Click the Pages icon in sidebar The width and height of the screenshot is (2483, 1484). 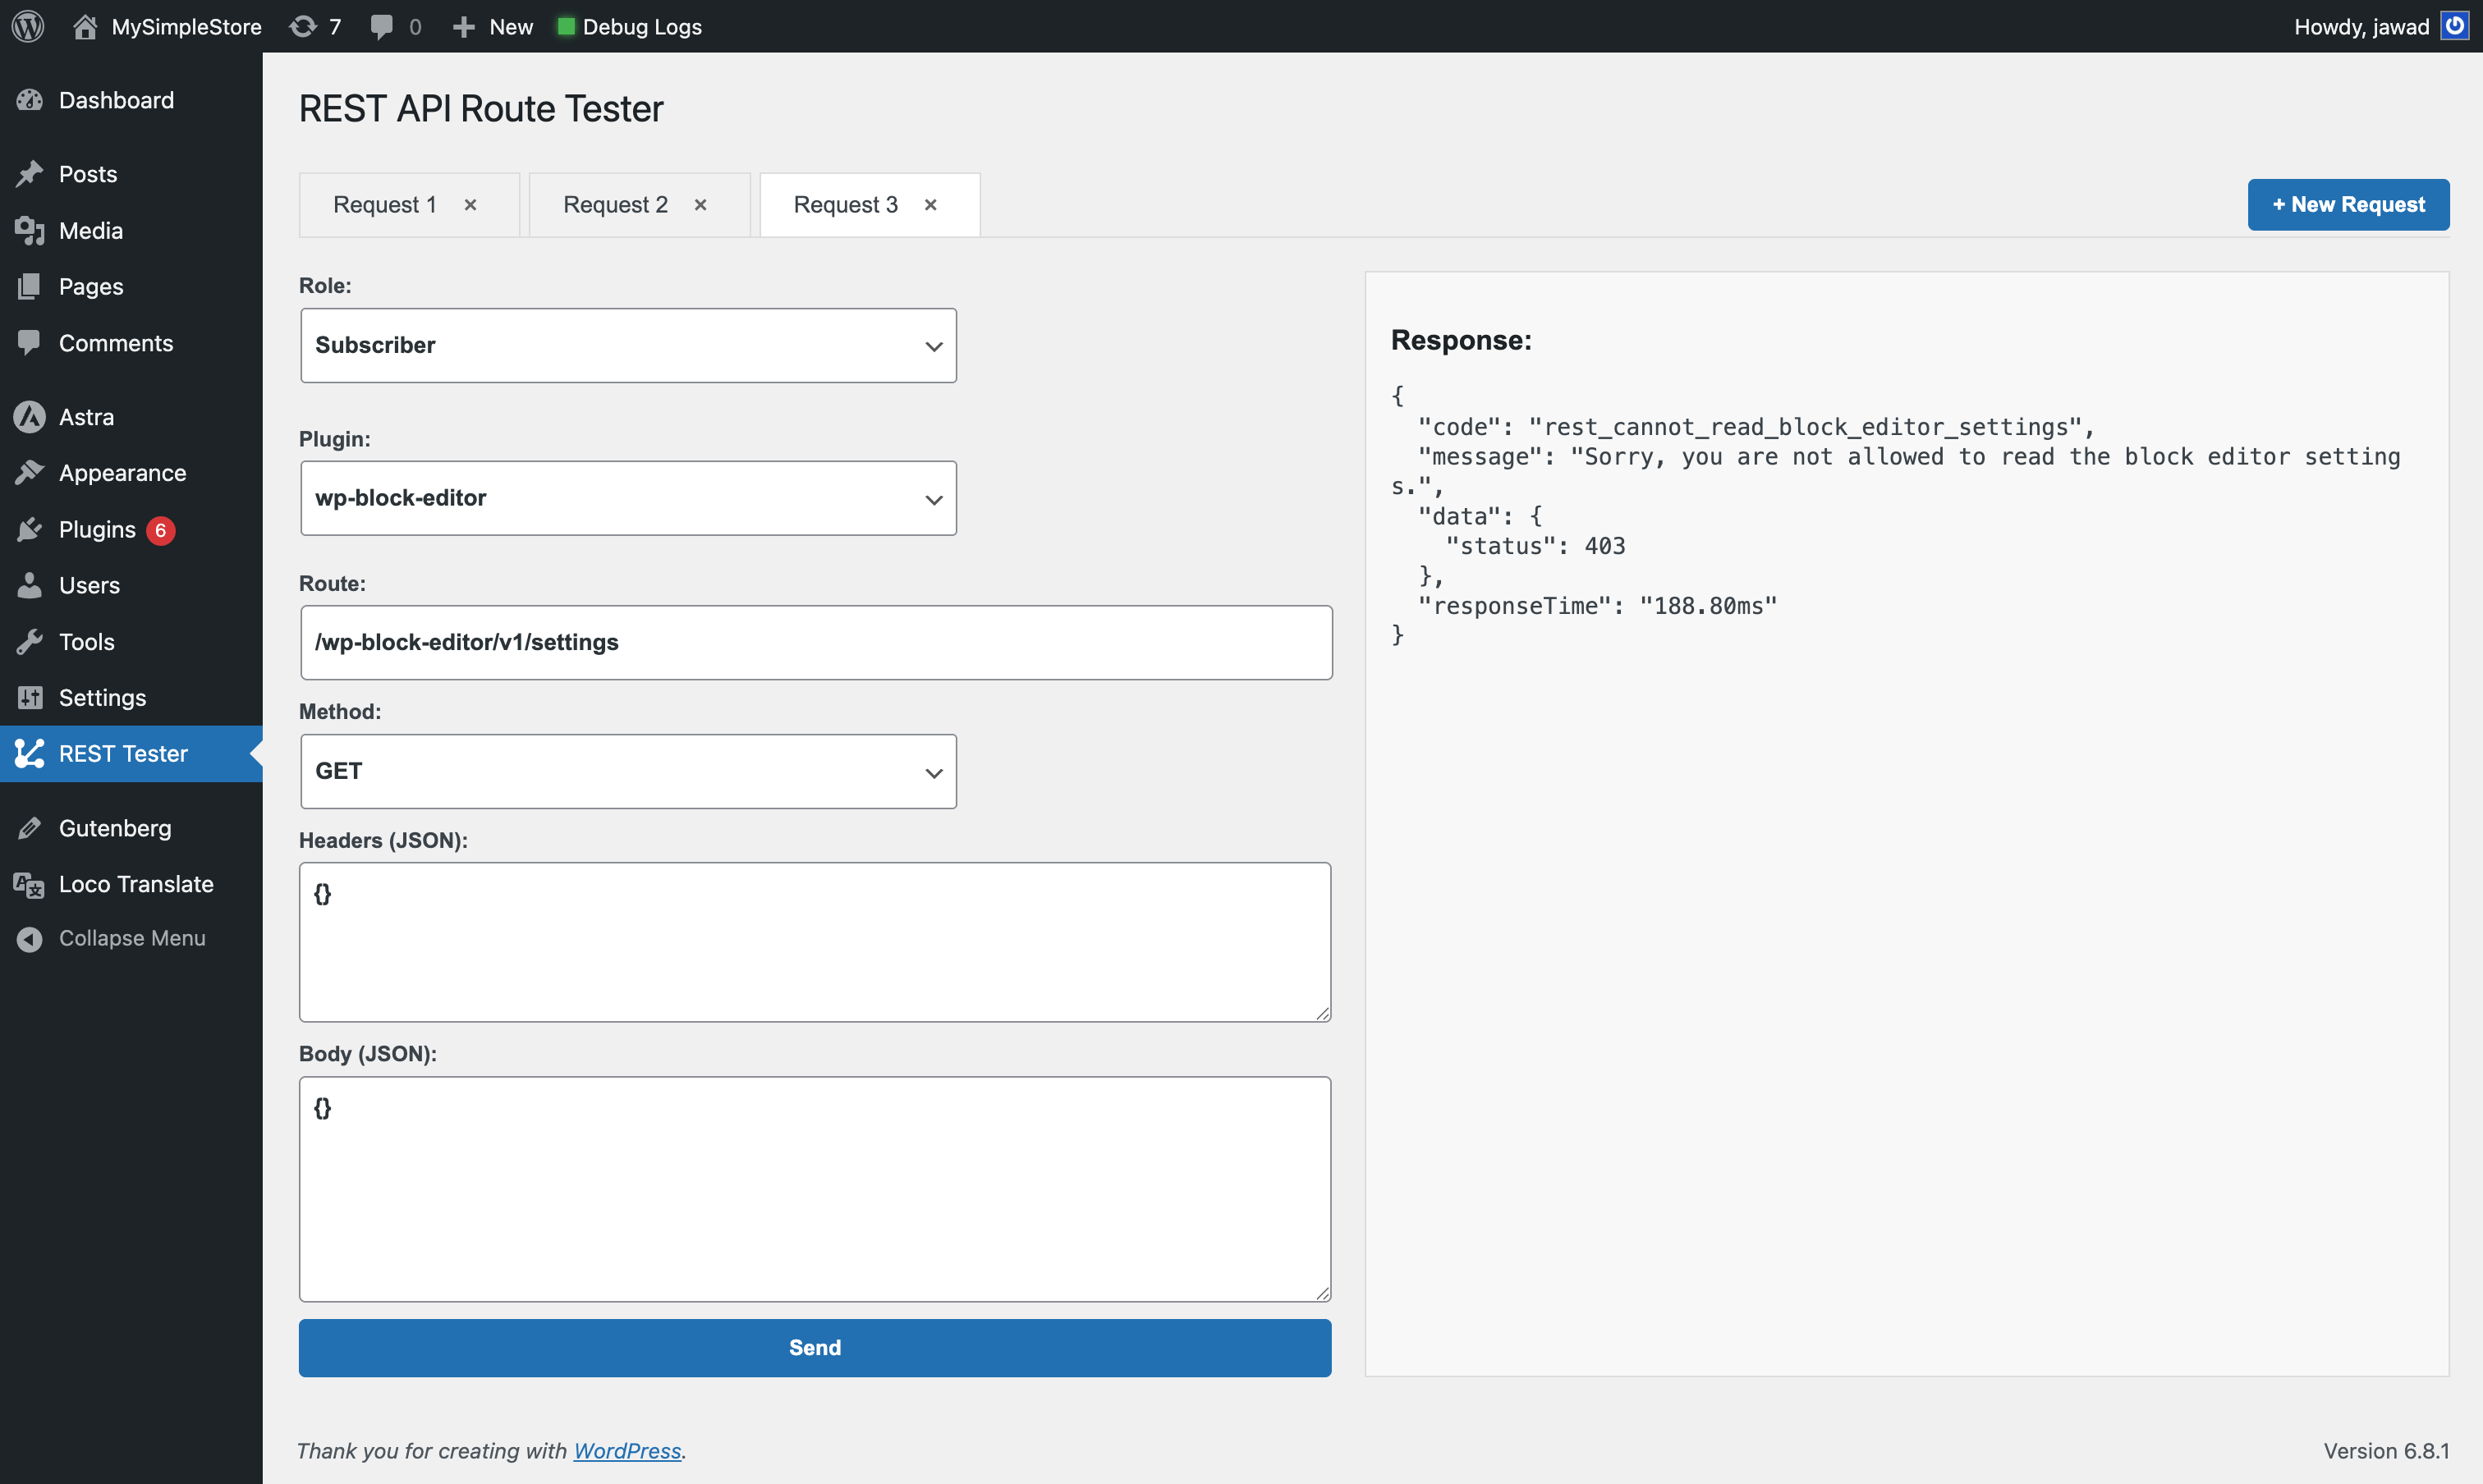(30, 287)
